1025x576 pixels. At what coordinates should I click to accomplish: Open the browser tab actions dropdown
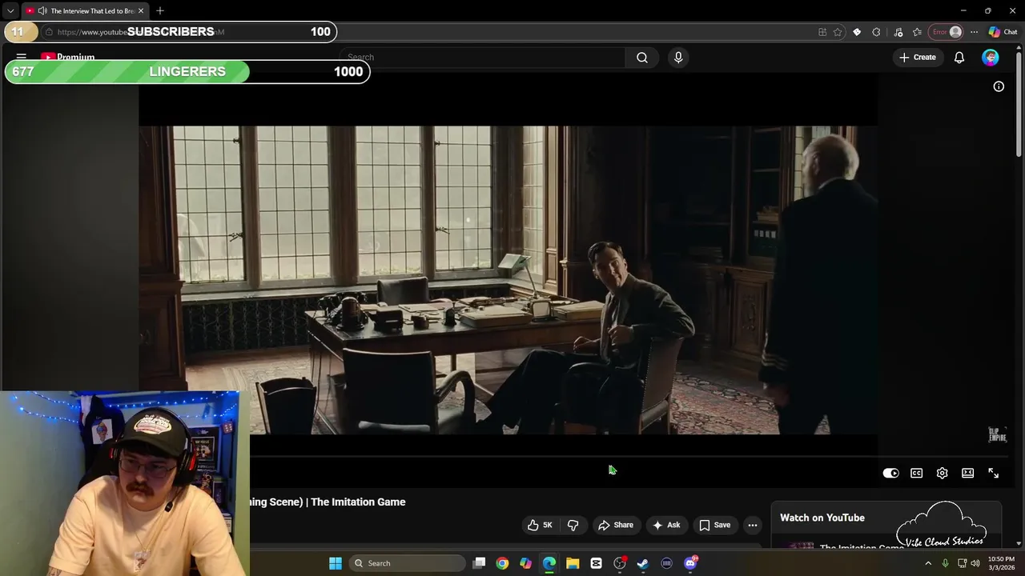click(x=10, y=10)
